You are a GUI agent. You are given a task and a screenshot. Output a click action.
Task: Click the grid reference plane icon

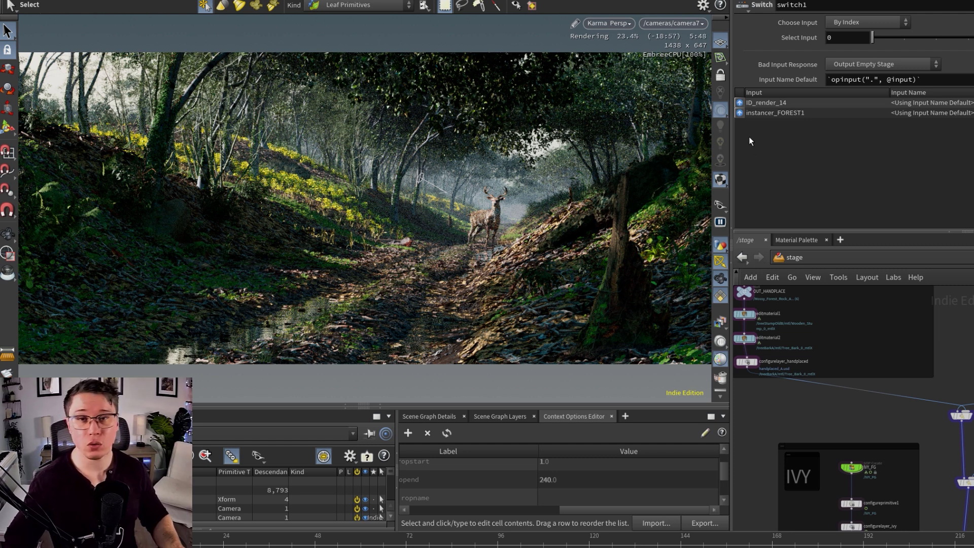point(720,42)
